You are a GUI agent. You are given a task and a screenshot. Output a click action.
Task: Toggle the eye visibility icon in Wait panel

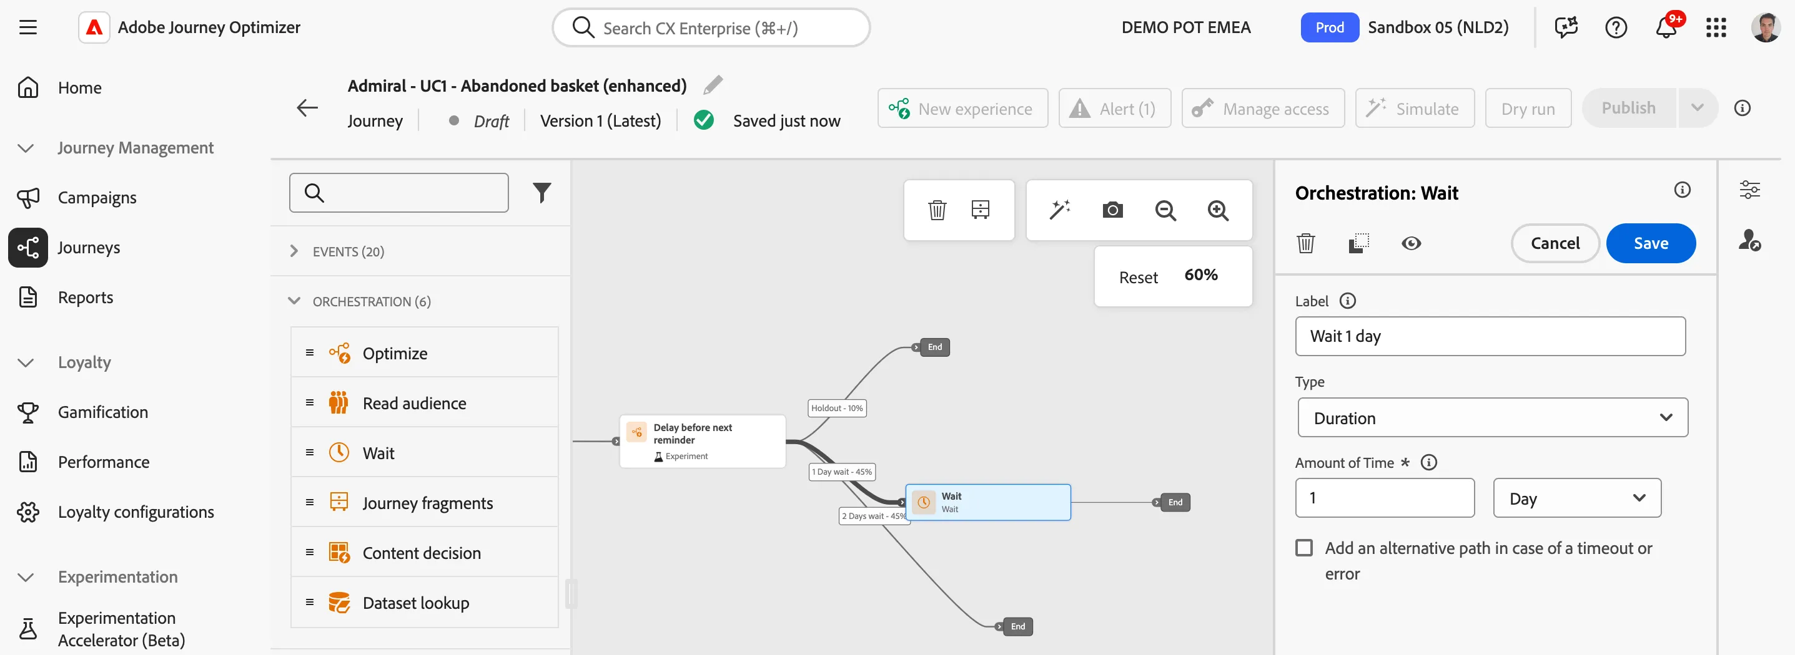click(x=1411, y=243)
